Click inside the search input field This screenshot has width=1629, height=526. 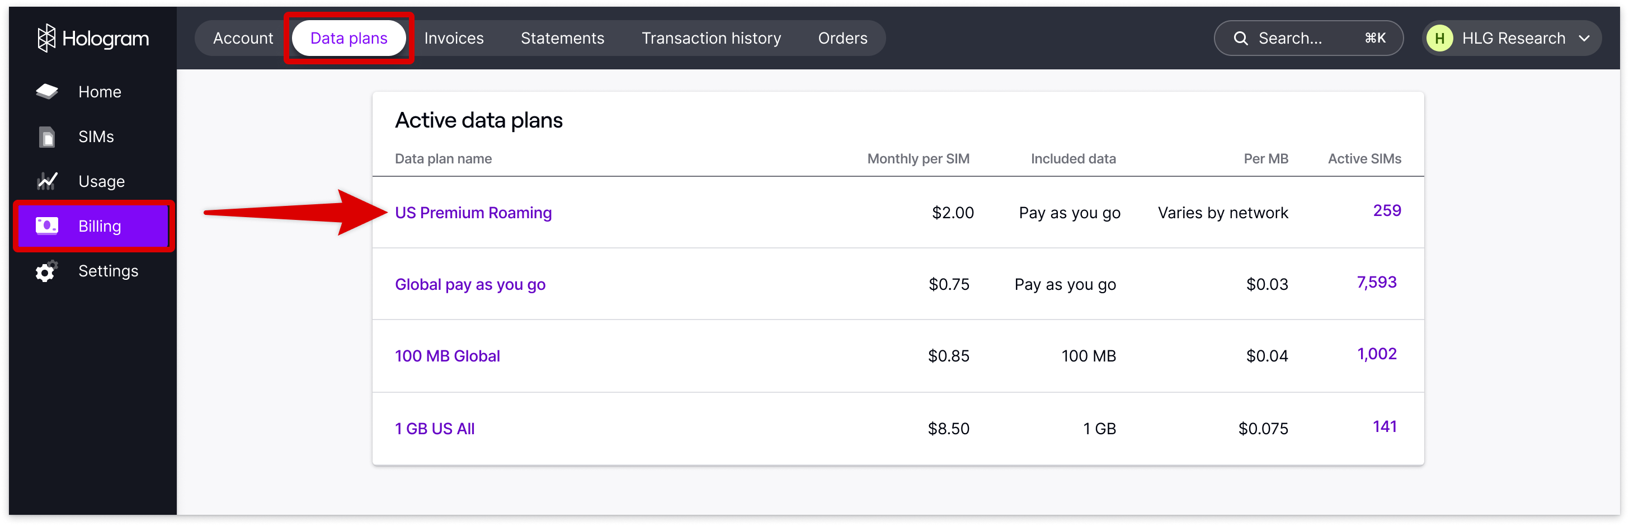coord(1303,38)
